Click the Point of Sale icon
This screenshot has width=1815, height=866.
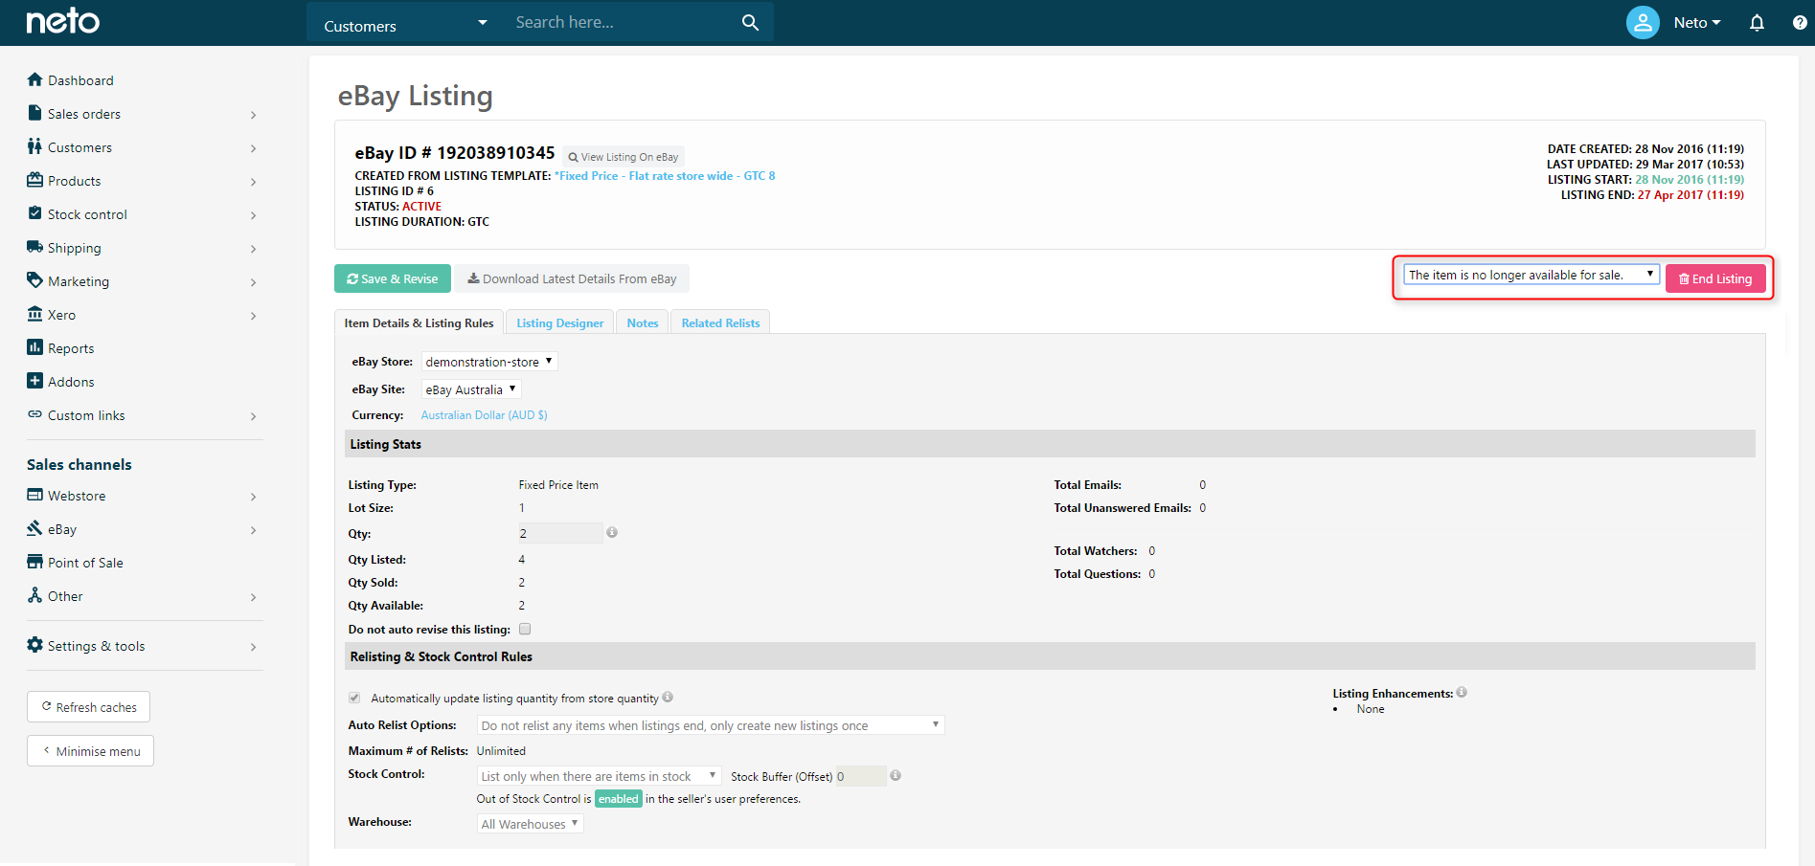[x=35, y=562]
